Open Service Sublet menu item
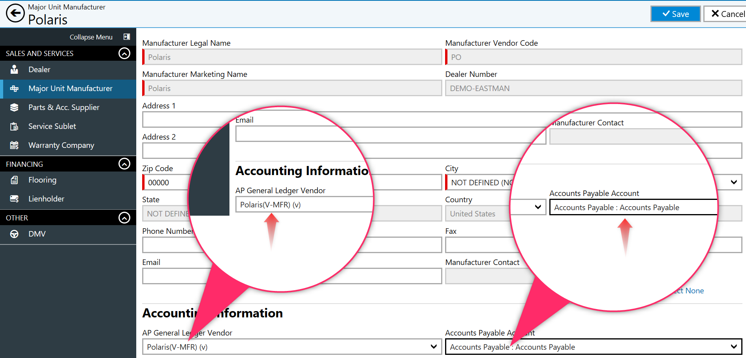Viewport: 746px width, 358px height. tap(68, 126)
